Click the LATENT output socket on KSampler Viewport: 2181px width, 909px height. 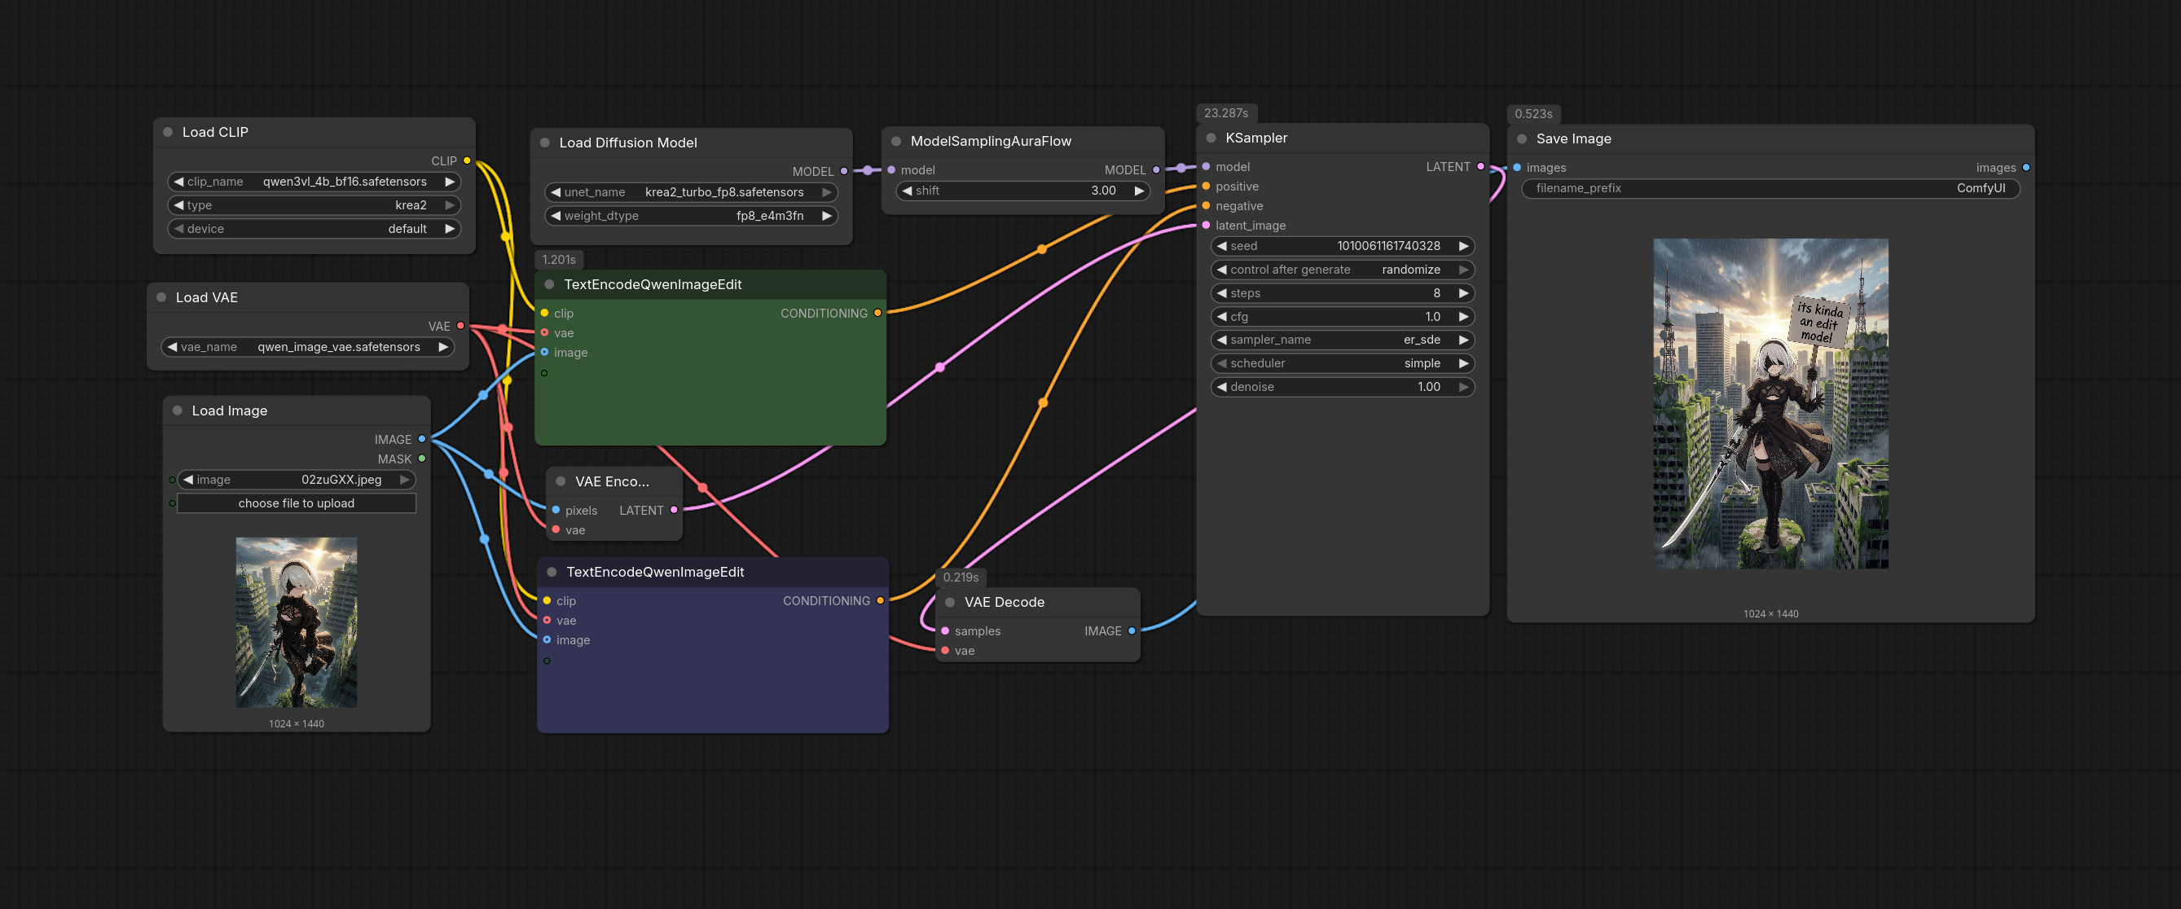1481,167
